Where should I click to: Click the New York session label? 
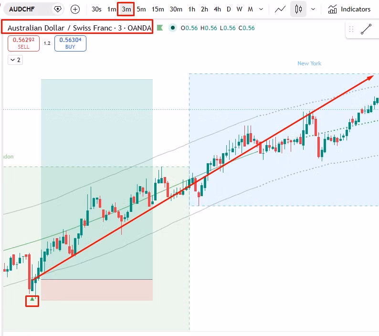309,63
